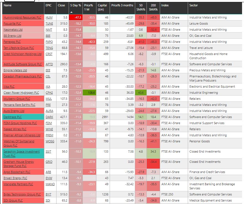Viewport: 244px width, 204px height.
Task: Click the Clean Power Hydrogen PLC link
Action: point(21,93)
